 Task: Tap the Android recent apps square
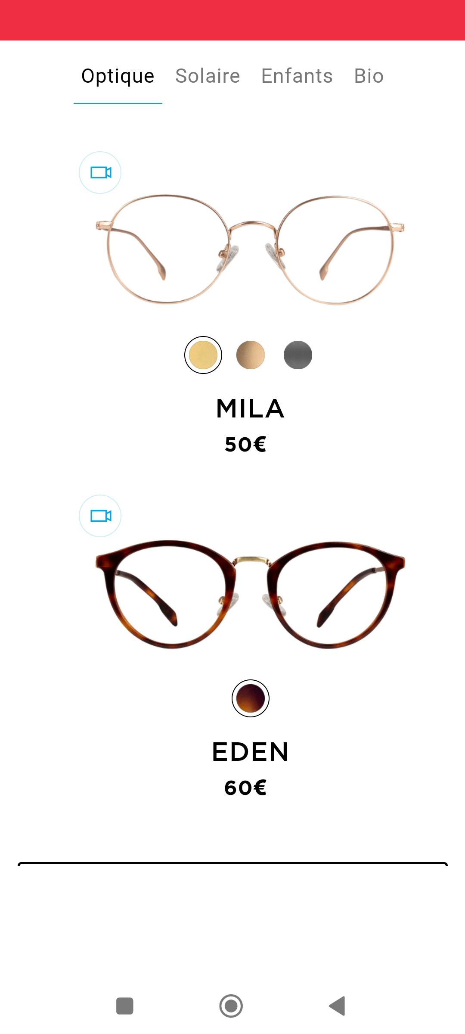click(125, 1006)
